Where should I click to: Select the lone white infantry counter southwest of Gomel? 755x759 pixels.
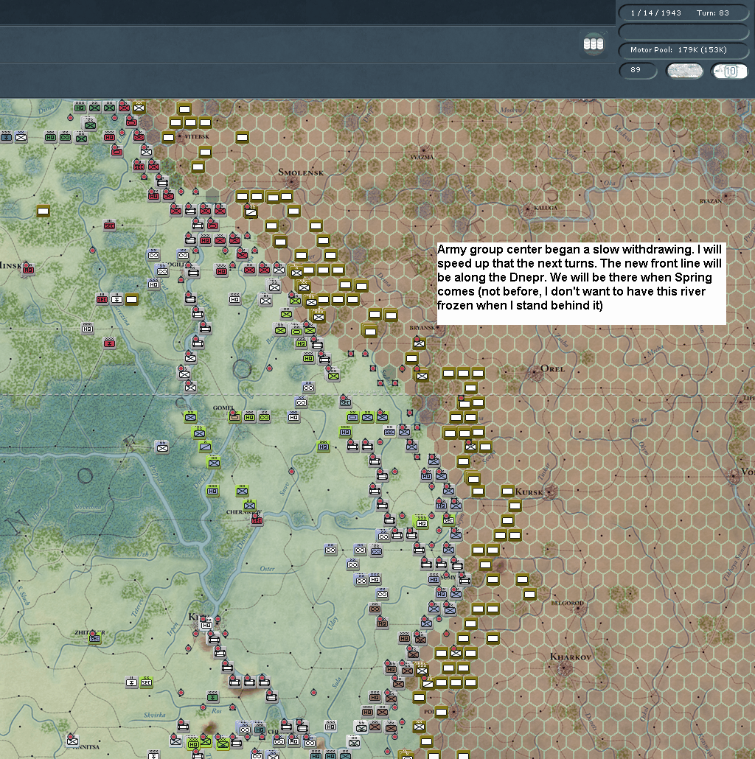[162, 448]
